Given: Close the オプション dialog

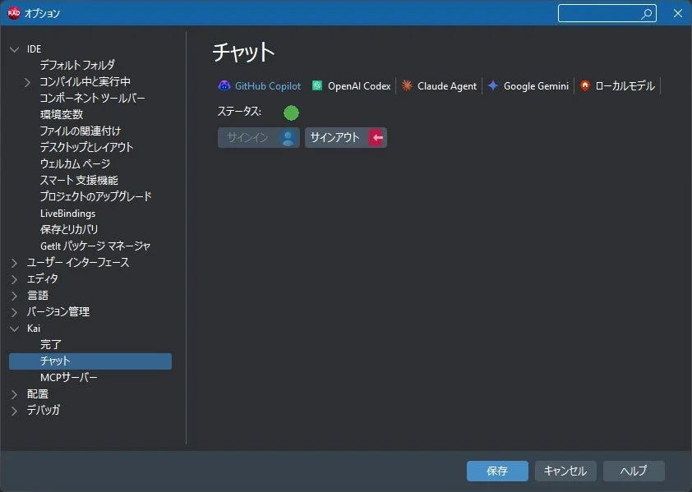Looking at the screenshot, I should point(678,13).
